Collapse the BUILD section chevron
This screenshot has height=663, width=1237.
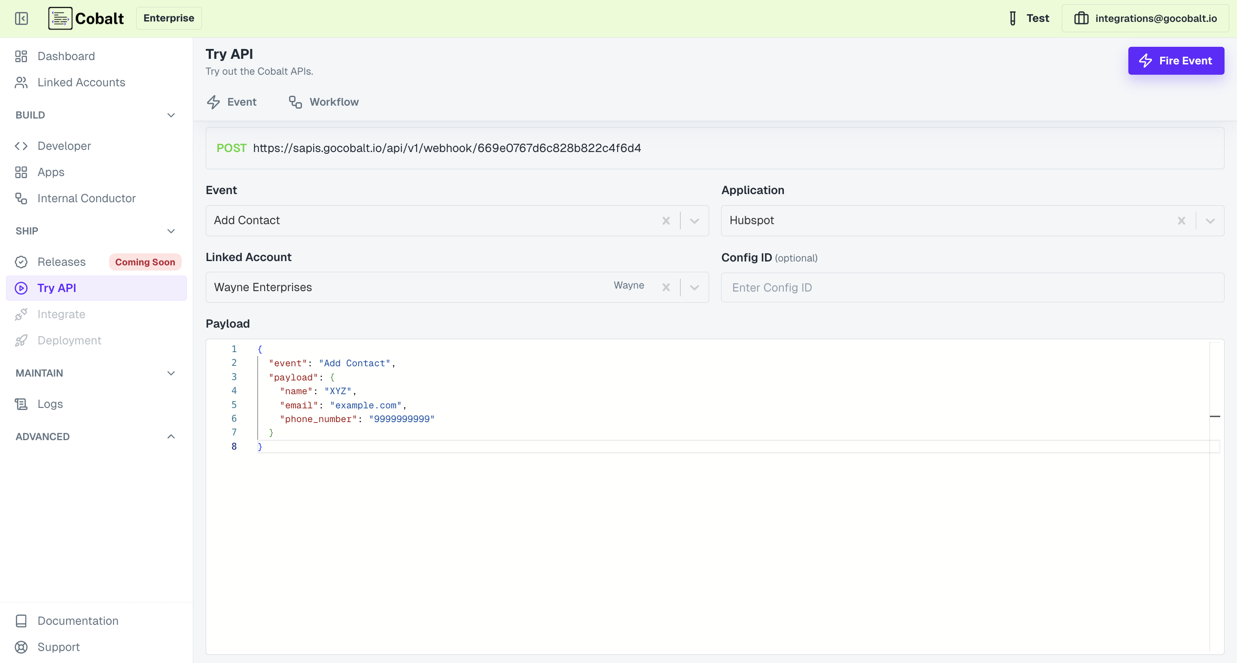(171, 115)
